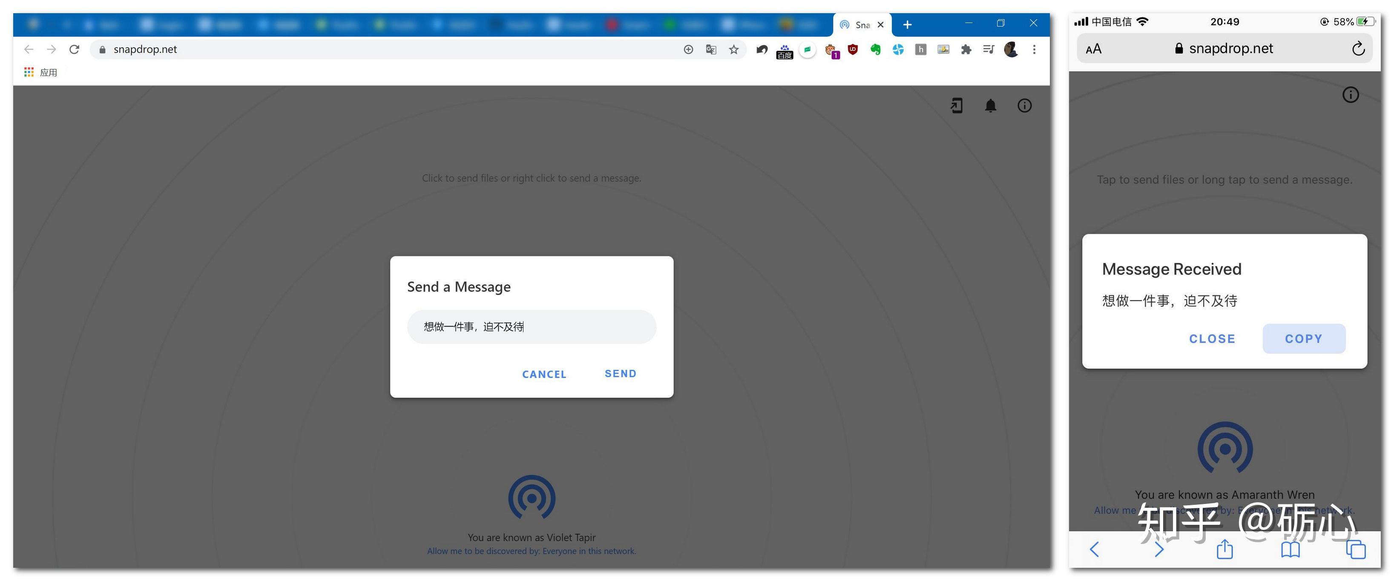Image resolution: width=1394 pixels, height=581 pixels.
Task: Send the message with SEND button
Action: pos(621,374)
